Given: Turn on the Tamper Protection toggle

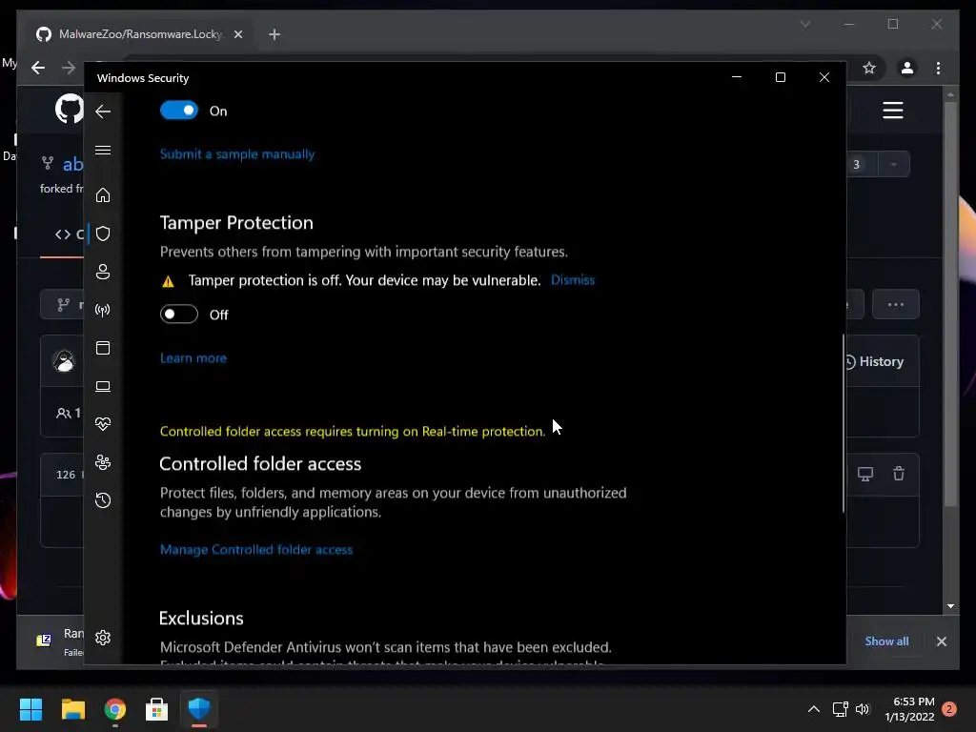Looking at the screenshot, I should (x=179, y=314).
